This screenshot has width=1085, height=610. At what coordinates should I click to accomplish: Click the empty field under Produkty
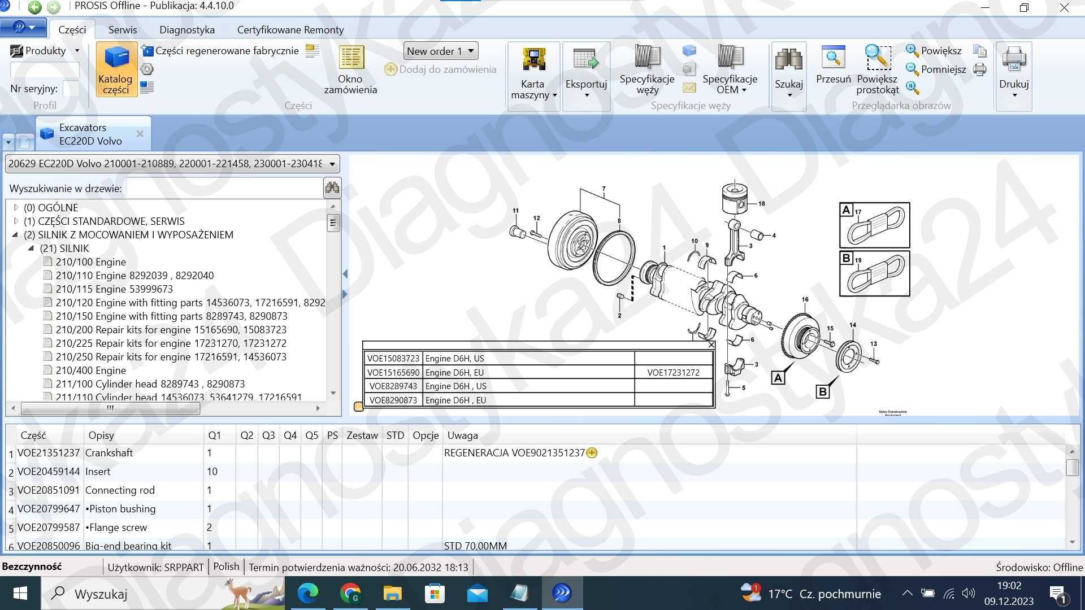(x=45, y=69)
